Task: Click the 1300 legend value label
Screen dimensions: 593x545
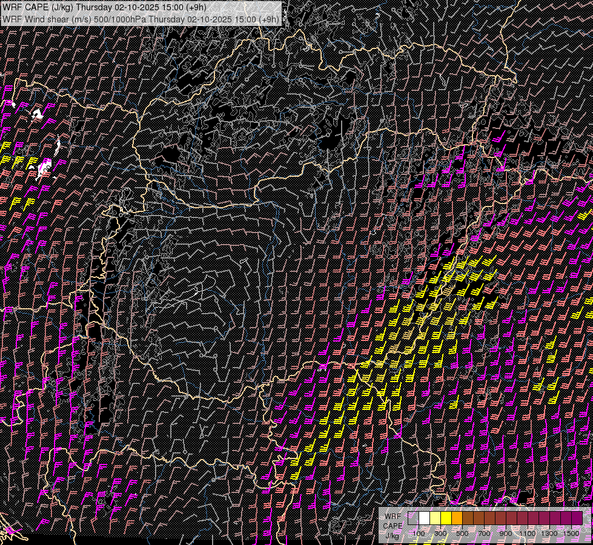Action: 549,533
